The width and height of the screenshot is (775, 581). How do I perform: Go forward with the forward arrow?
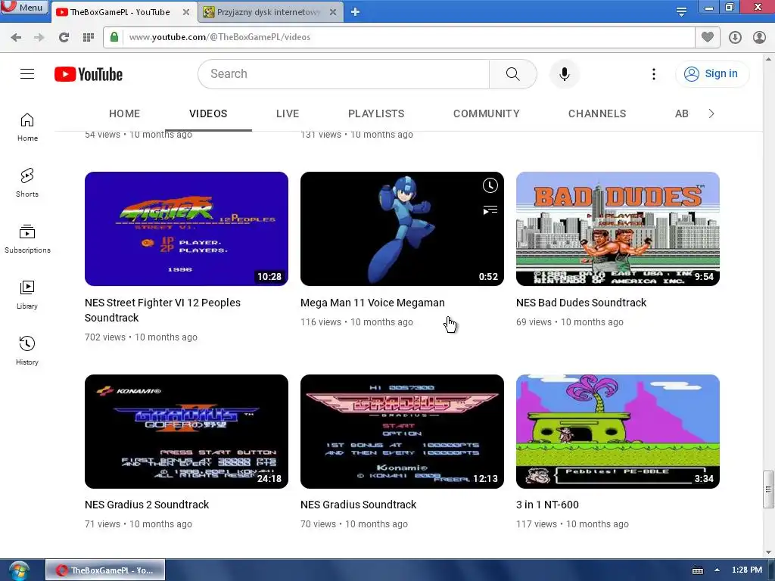39,37
